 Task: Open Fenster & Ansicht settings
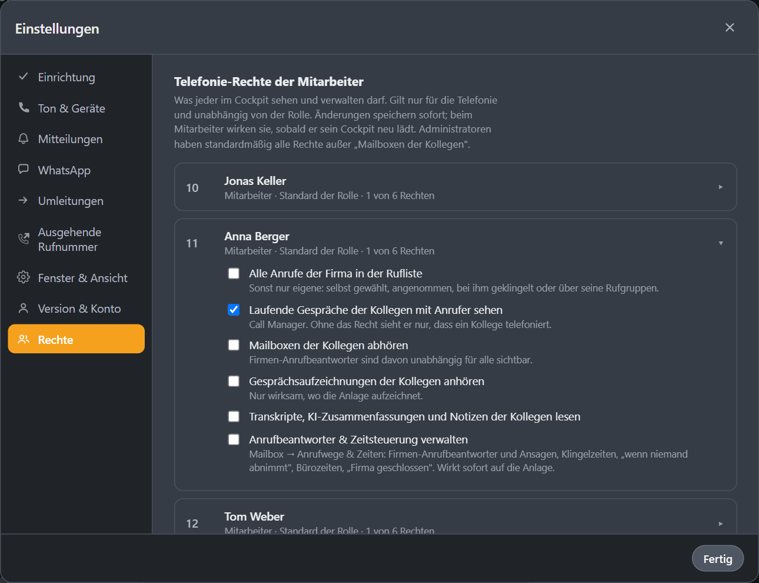click(x=76, y=278)
